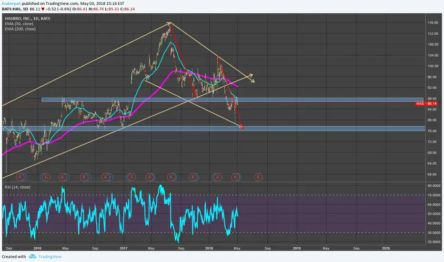Click the 2017 label on time axis
Image resolution: width=444 pixels, height=262 pixels.
(x=123, y=248)
